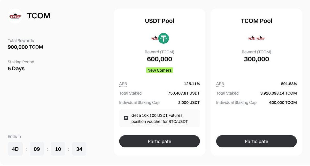Click the APR label in USDT Pool
Viewport: 310px width, 166px height.
[x=123, y=84]
